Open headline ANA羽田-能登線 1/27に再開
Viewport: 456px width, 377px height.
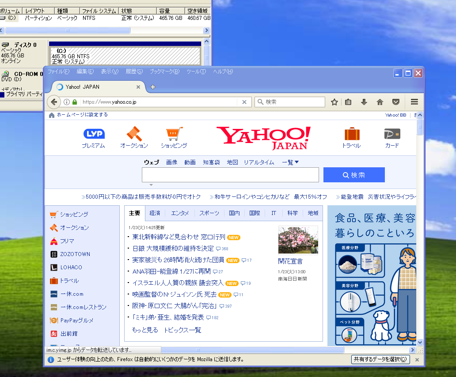171,271
